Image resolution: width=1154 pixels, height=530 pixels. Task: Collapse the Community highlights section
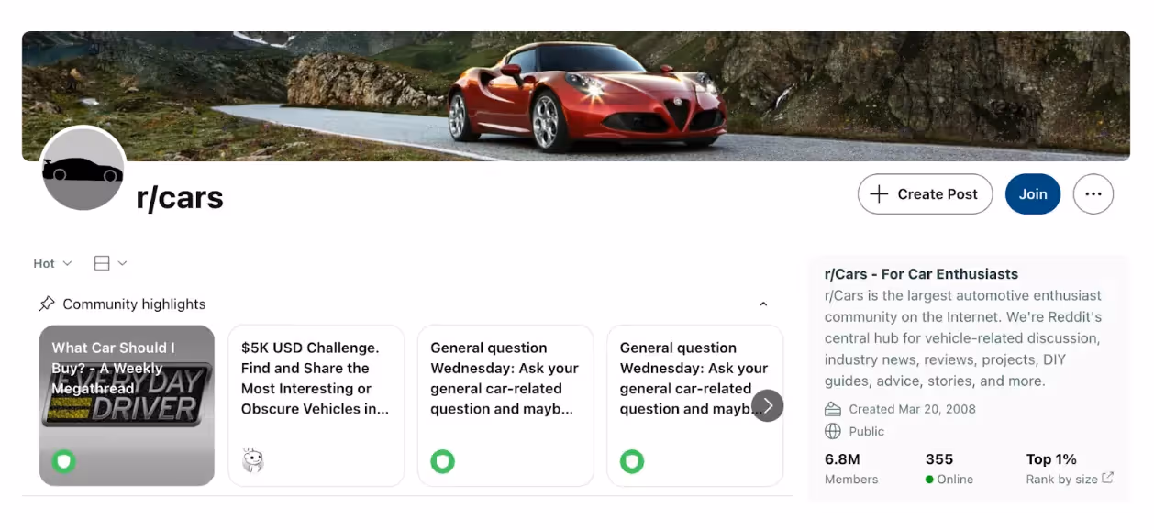coord(763,304)
